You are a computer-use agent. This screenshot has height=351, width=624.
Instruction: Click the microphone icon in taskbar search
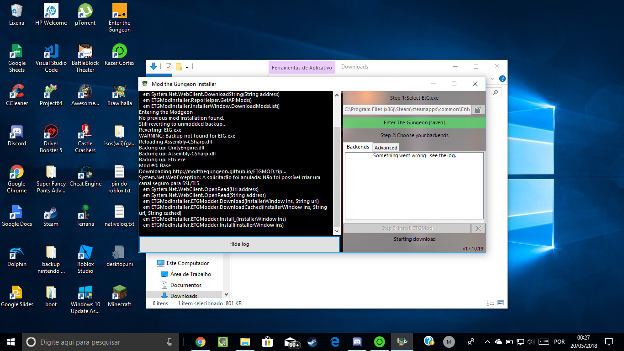point(169,342)
